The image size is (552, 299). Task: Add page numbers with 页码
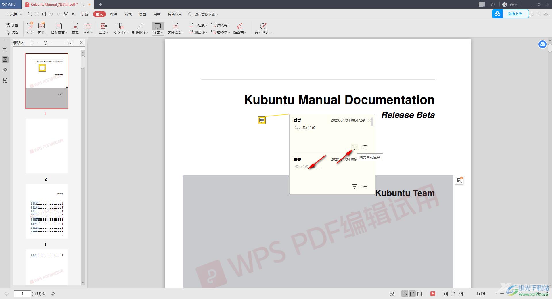click(75, 28)
